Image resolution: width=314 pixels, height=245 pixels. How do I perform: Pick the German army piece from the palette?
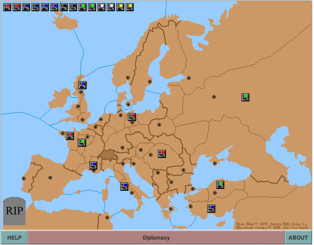pos(73,7)
